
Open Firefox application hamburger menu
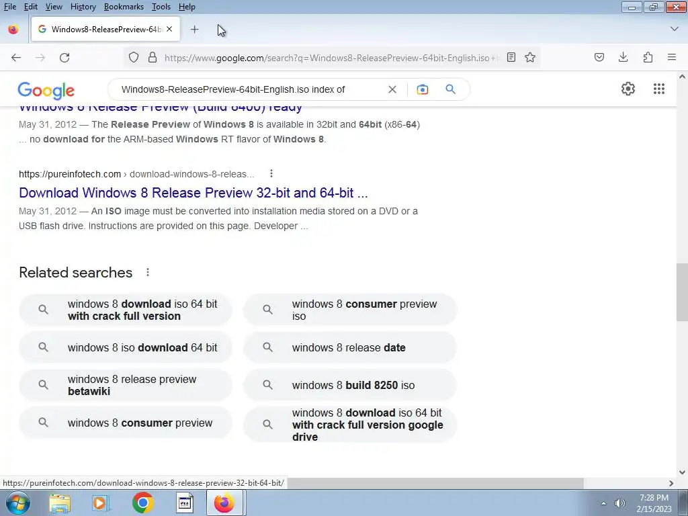point(672,57)
